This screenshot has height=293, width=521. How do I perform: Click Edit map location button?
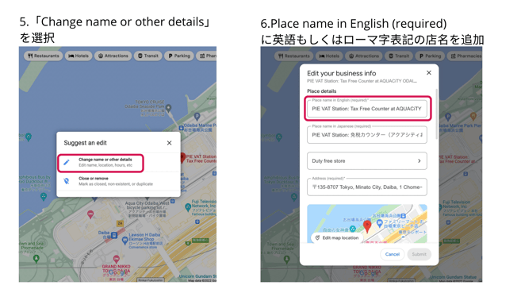pos(337,237)
